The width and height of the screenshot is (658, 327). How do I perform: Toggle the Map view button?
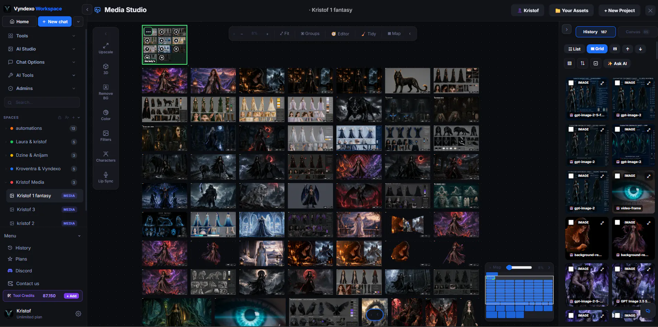tap(394, 34)
